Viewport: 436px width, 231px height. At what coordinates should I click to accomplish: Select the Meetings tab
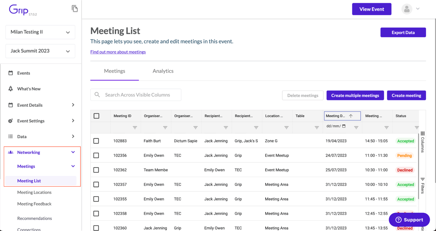point(114,71)
